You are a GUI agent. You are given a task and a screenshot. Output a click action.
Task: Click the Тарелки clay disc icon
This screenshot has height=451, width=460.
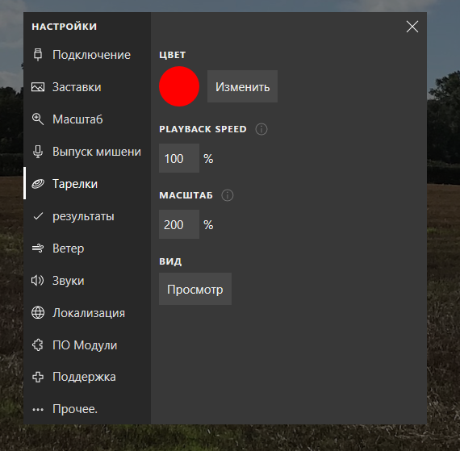point(38,184)
